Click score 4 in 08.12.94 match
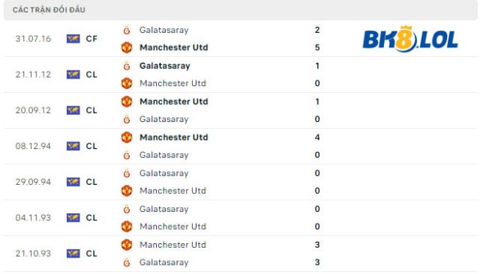 point(317,137)
